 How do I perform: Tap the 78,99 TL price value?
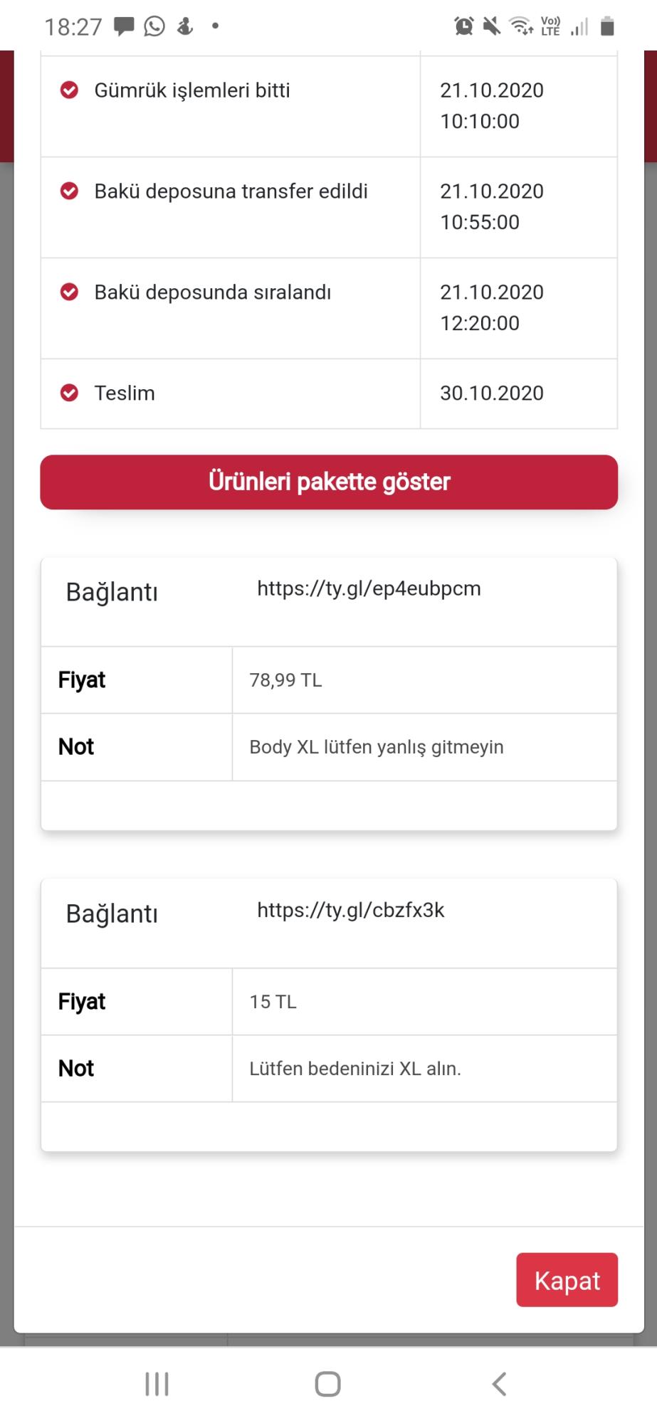285,680
